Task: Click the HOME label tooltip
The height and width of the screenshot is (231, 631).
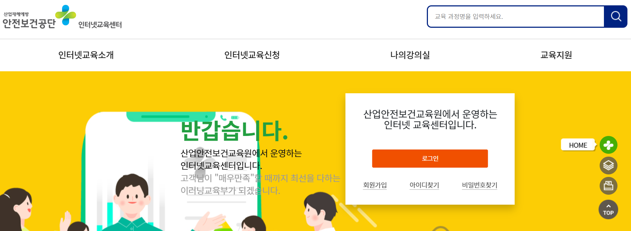Action: pos(578,145)
